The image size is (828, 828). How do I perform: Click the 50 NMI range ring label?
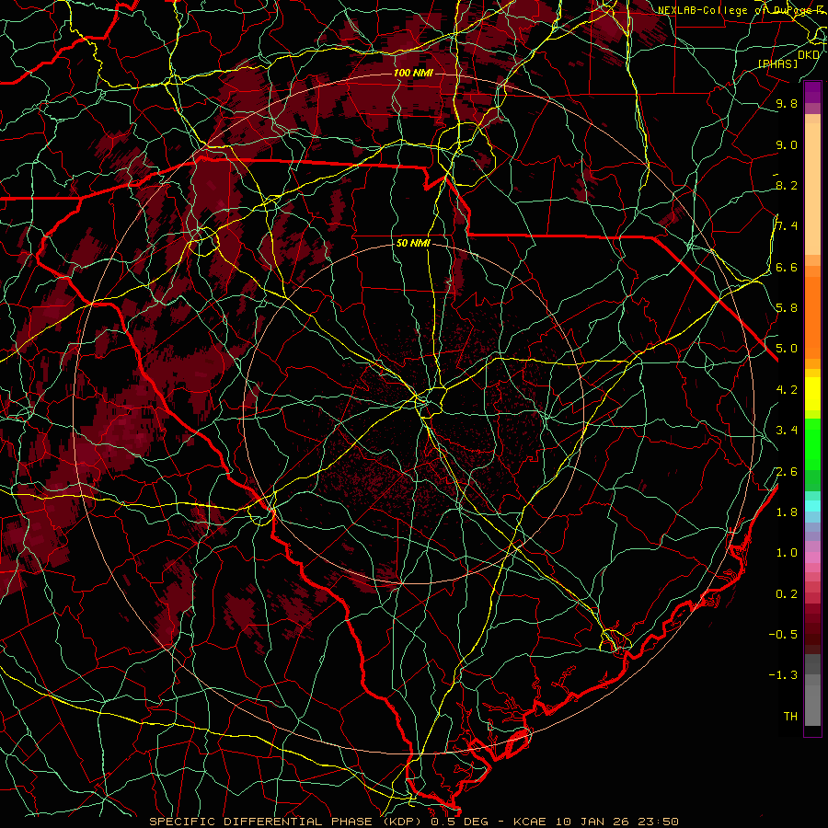413,243
